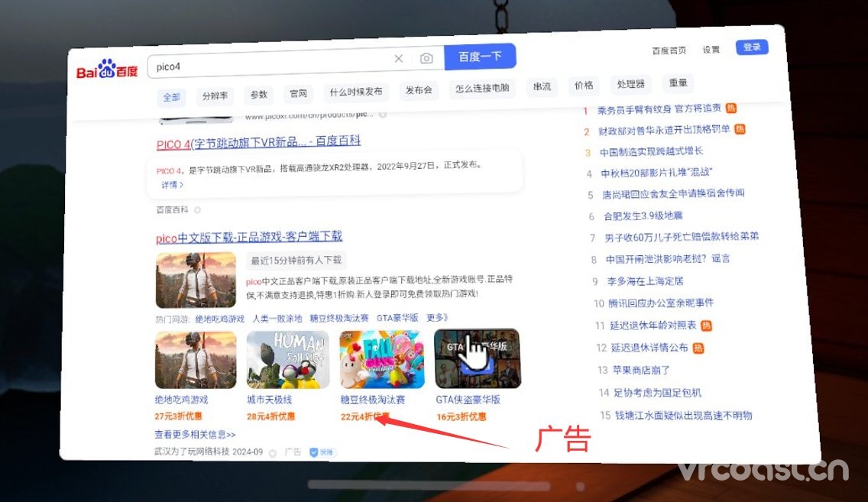The image size is (868, 502).
Task: Open hot search 中秋档20部影片扎堆混战
Action: pos(656,173)
